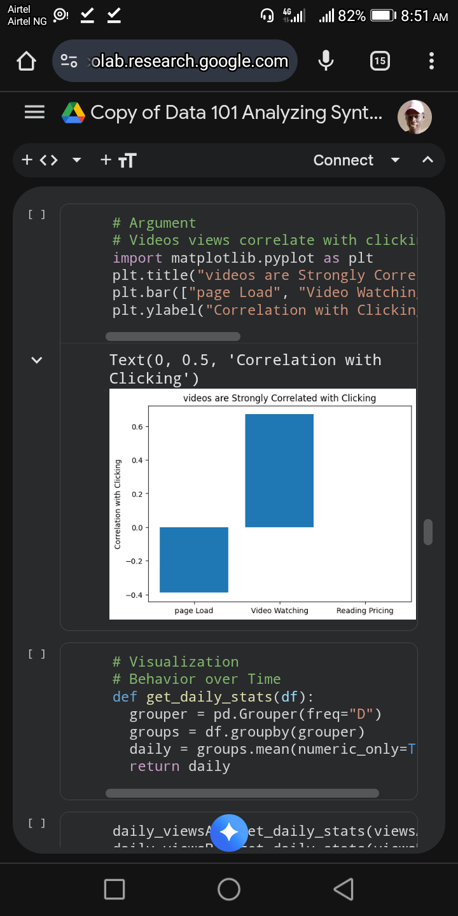The height and width of the screenshot is (916, 458).
Task: Click the "# Visualization" comment line
Action: [176, 662]
